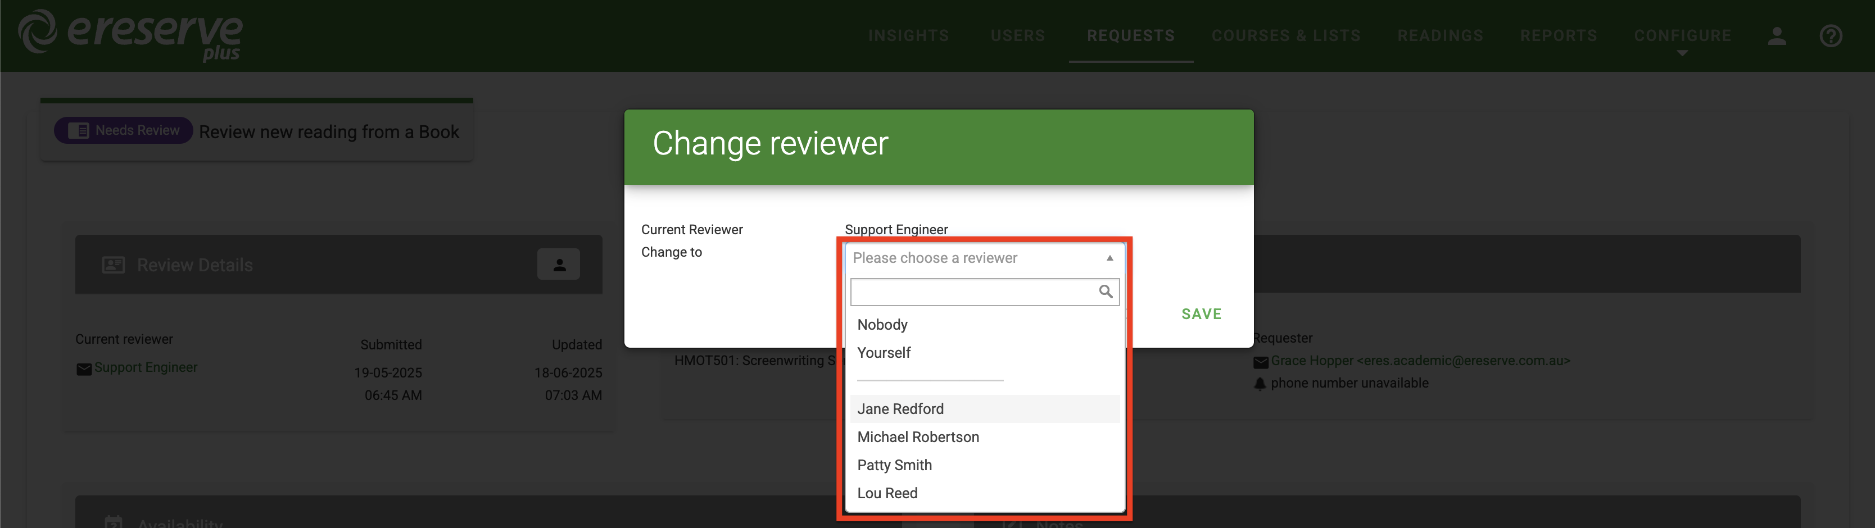Expand the Configure navigation dropdown
The width and height of the screenshot is (1875, 528).
pyautogui.click(x=1683, y=35)
